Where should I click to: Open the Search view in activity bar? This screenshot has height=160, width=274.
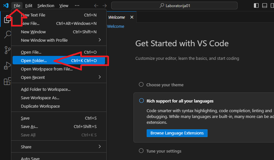(x=7, y=35)
